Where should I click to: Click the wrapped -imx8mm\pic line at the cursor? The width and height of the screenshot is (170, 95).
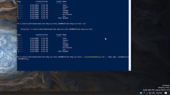pos(23,59)
